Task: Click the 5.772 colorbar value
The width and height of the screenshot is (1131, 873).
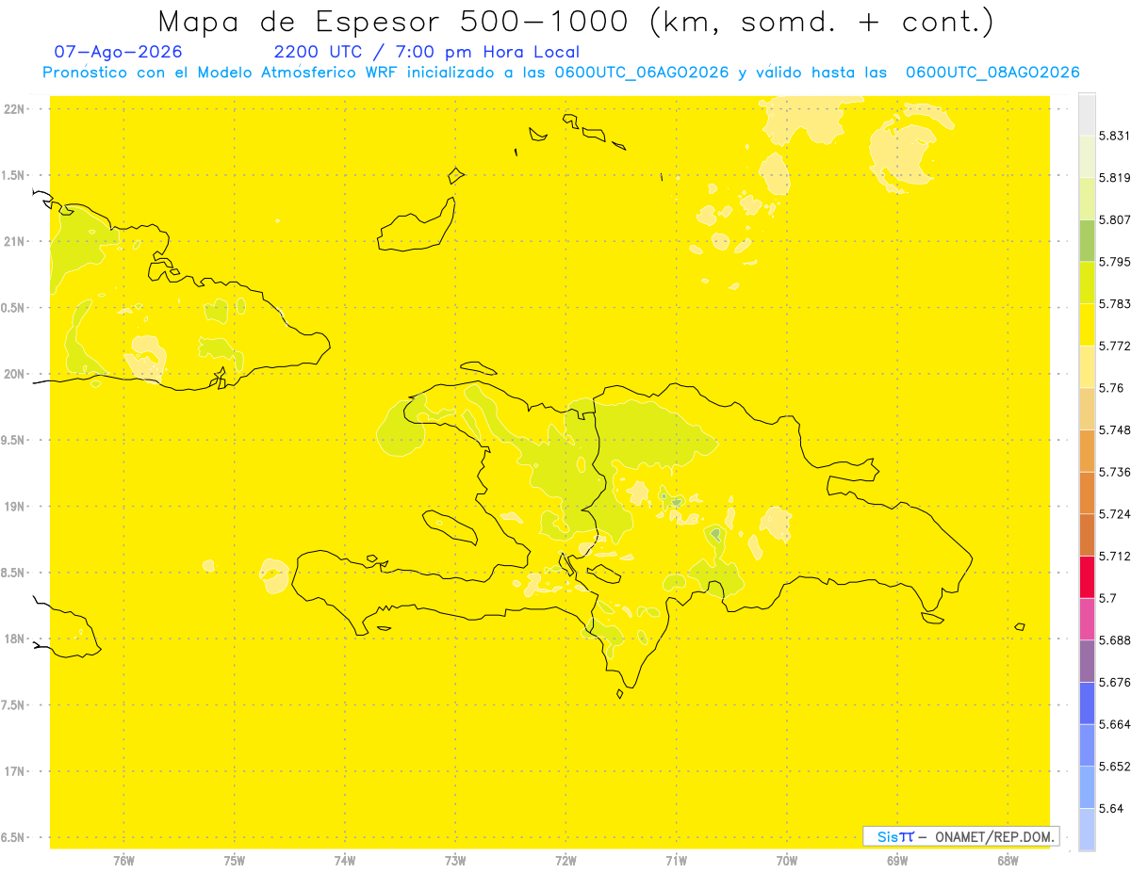Action: click(1115, 346)
